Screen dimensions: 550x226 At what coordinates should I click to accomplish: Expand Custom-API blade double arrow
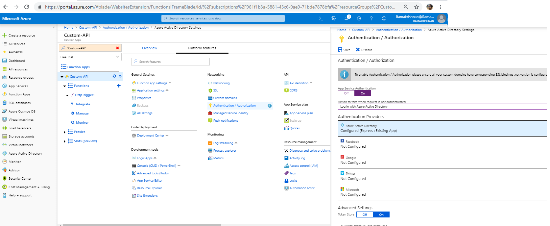pos(120,76)
